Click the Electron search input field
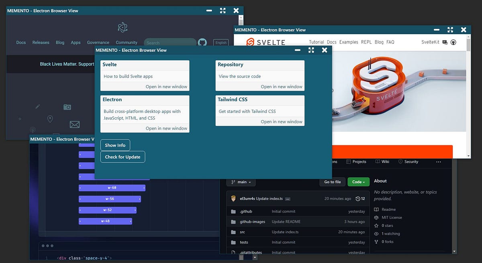 pos(170,42)
